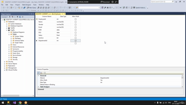The width and height of the screenshot is (186, 105).
Task: Open the Help menu
Action: tap(48, 5)
